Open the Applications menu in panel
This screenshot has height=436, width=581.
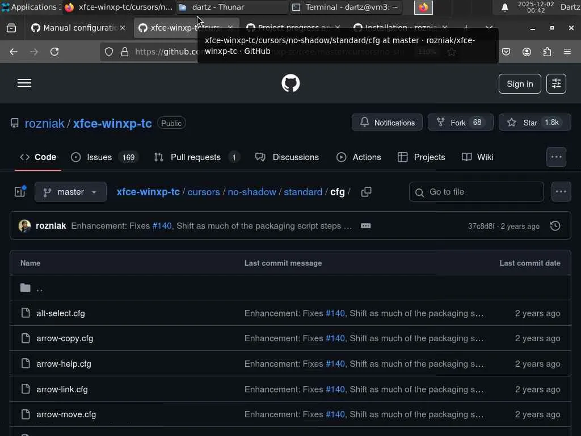[x=32, y=7]
